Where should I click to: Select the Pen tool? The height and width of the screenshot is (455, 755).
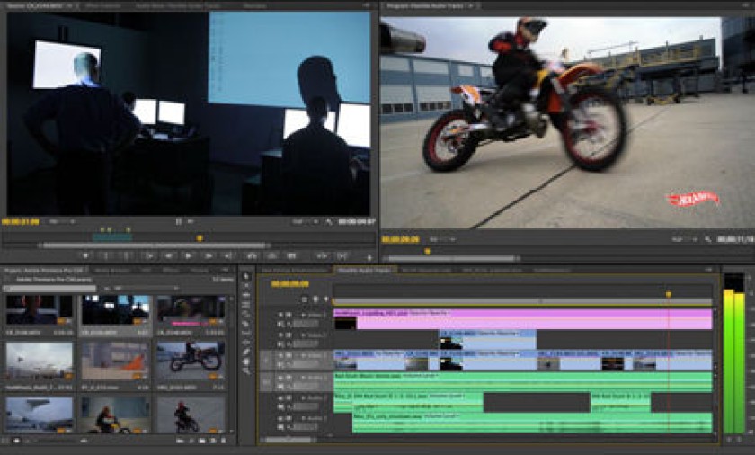(246, 352)
